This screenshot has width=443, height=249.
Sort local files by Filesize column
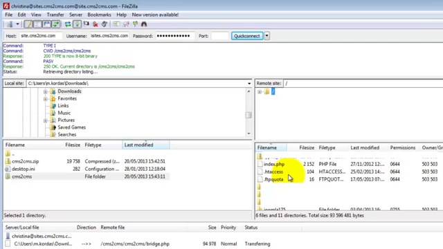click(73, 145)
